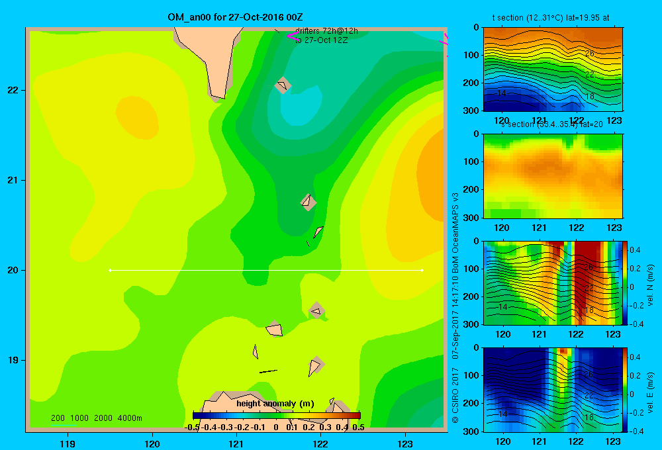The image size is (662, 450).
Task: Click latitude label 19 on main map
Action: click(13, 360)
